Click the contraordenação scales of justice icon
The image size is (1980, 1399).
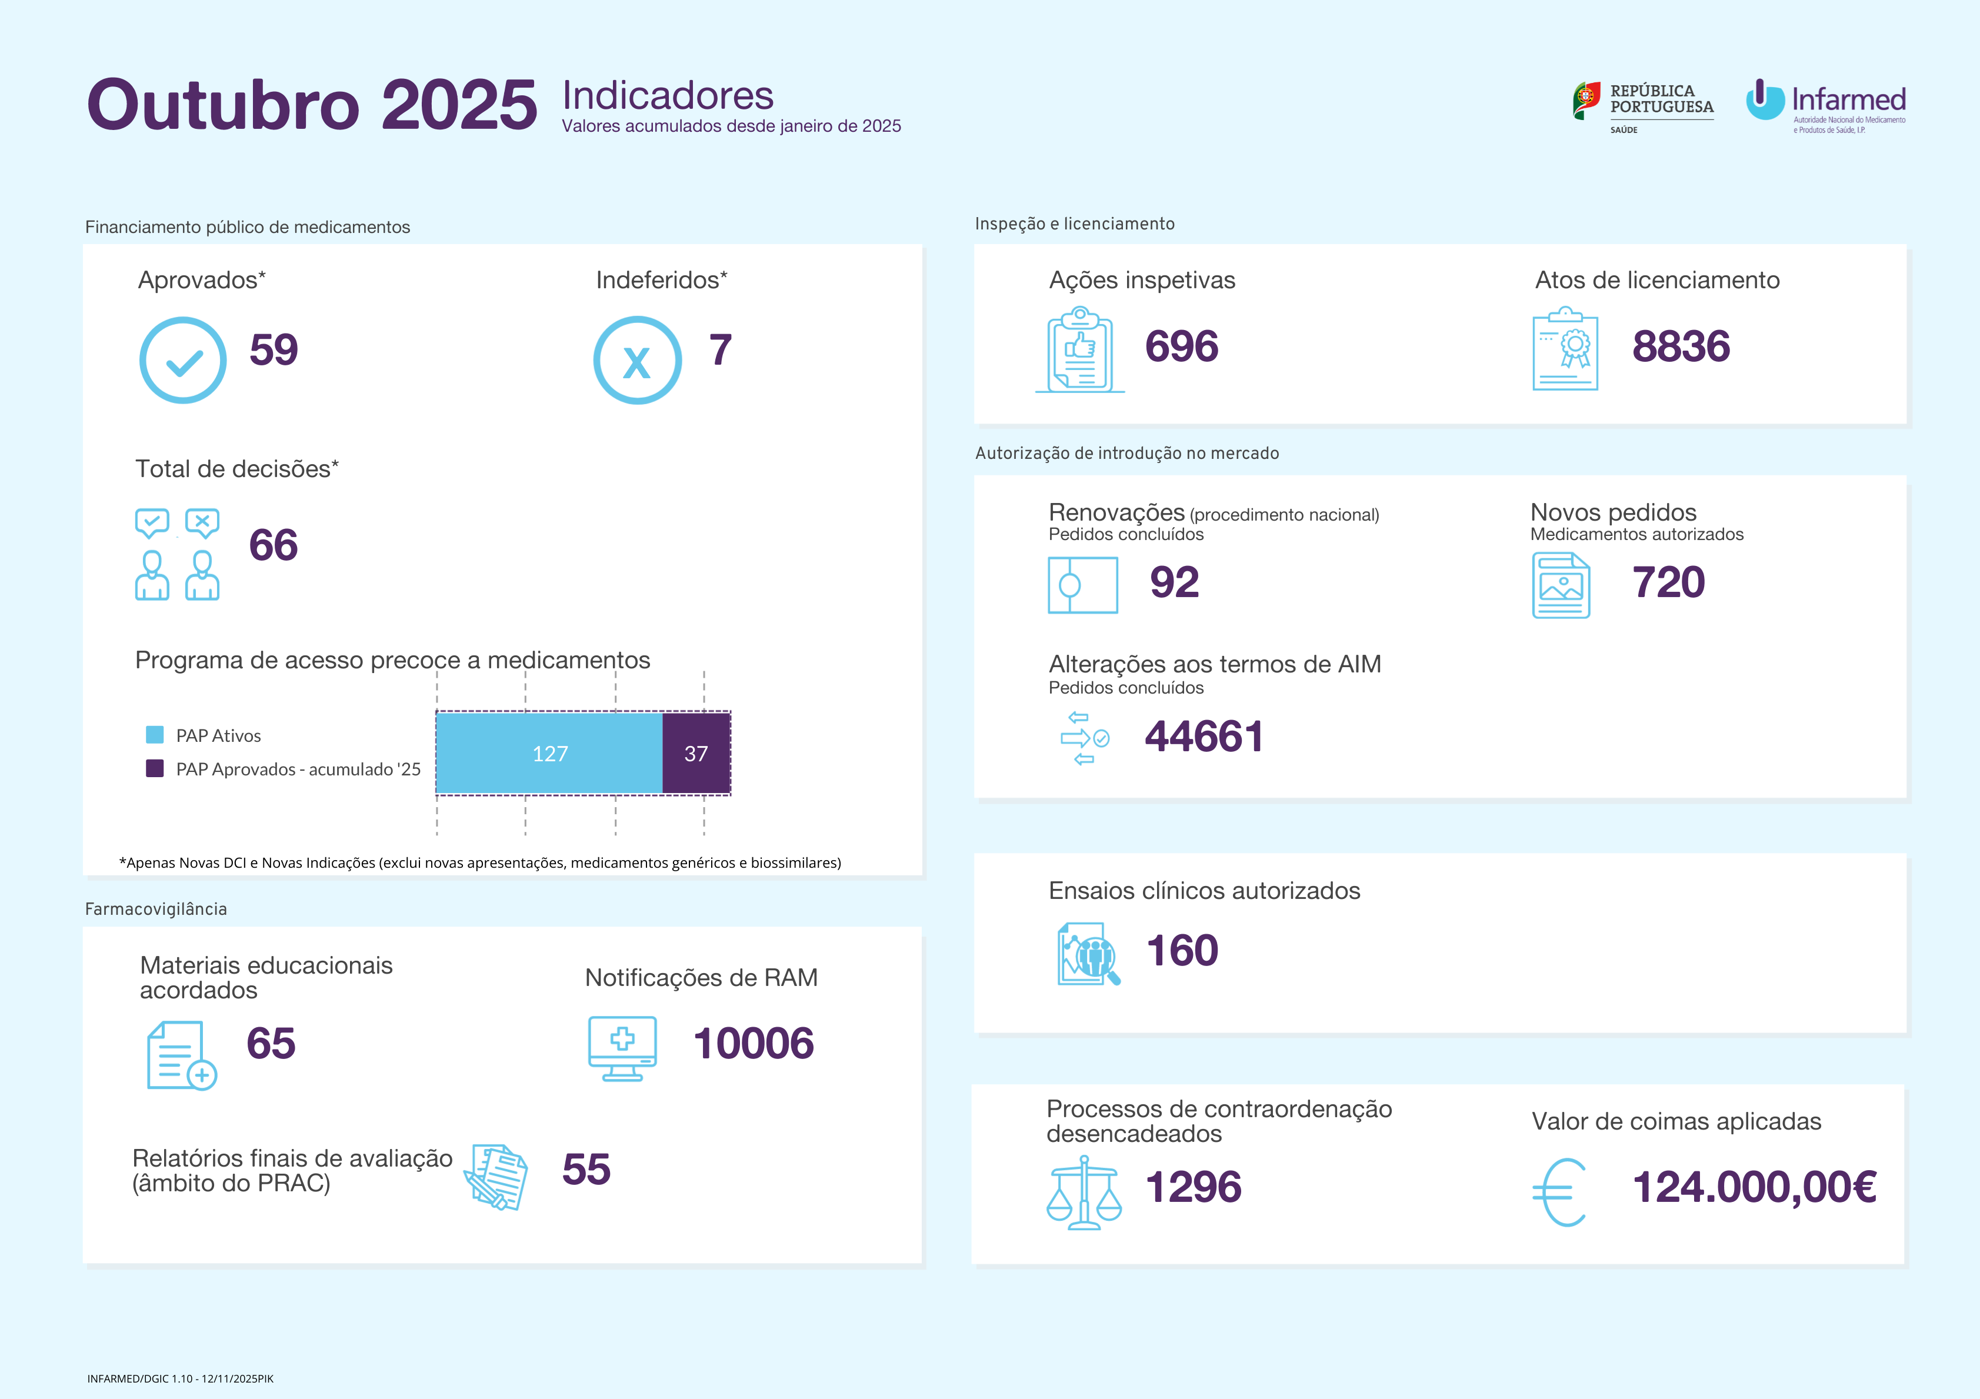click(1084, 1193)
